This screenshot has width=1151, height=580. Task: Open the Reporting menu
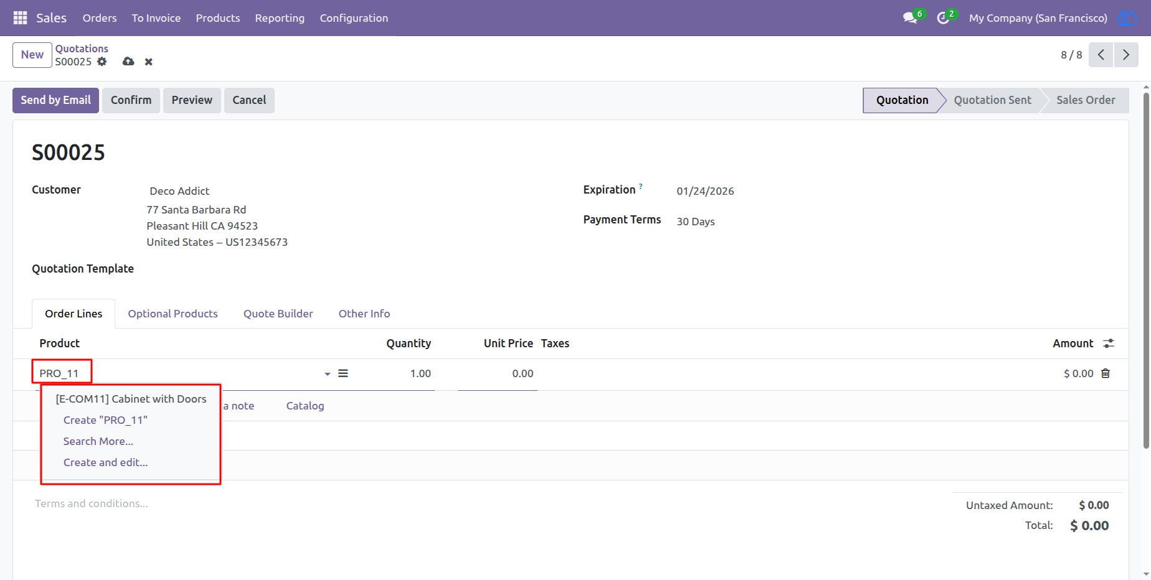tap(280, 18)
